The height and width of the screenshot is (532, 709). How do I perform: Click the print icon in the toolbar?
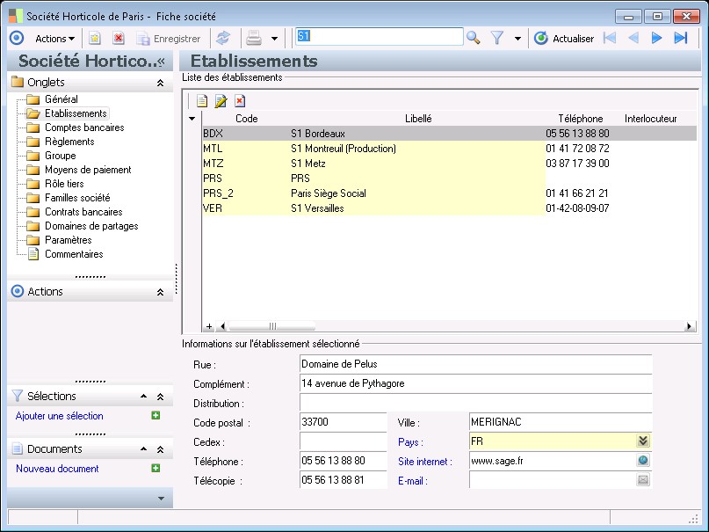(254, 38)
